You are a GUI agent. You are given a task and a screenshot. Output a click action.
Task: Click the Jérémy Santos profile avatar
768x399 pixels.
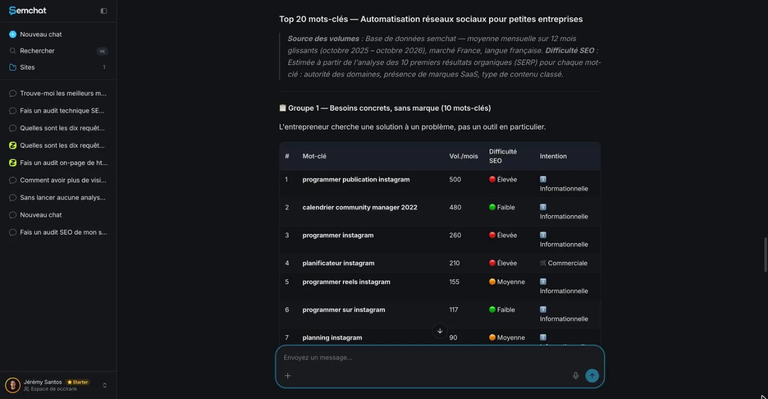[x=13, y=385]
